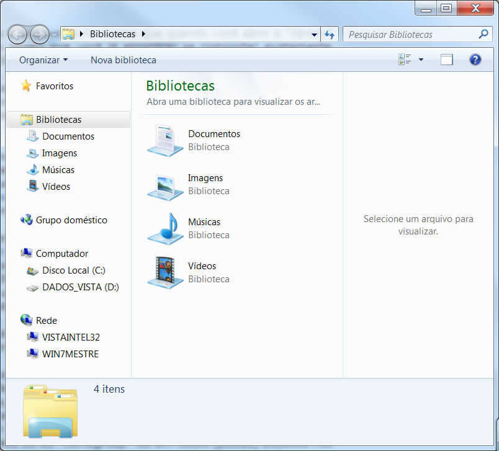The height and width of the screenshot is (451, 499).
Task: Select Grupo doméstico in navigation pane
Action: (x=71, y=220)
